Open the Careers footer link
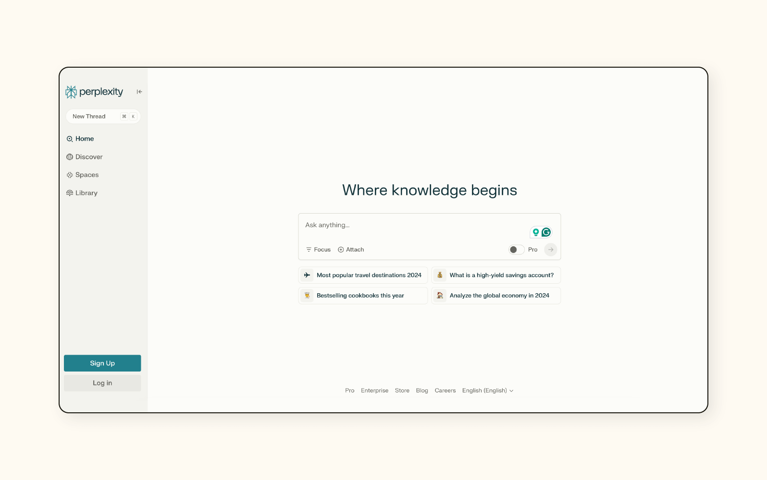This screenshot has width=767, height=480. click(x=445, y=391)
